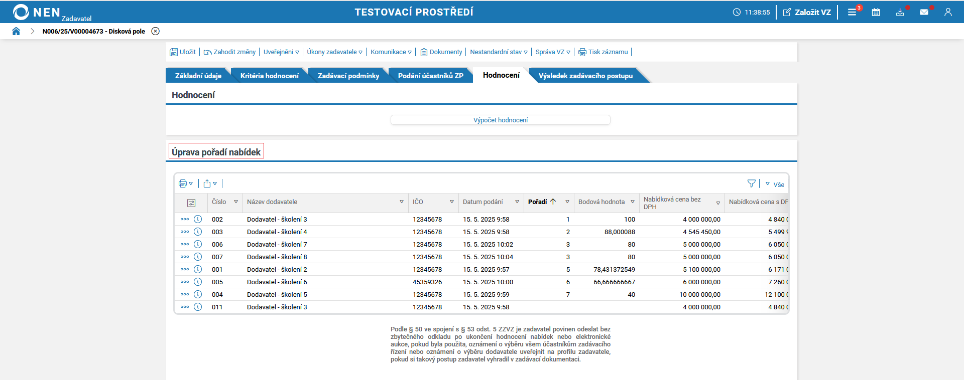The height and width of the screenshot is (380, 964).
Task: Open the calendar icon in header
Action: 876,12
